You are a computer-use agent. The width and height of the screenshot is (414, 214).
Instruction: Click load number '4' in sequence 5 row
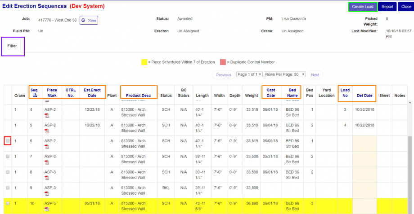coord(345,125)
